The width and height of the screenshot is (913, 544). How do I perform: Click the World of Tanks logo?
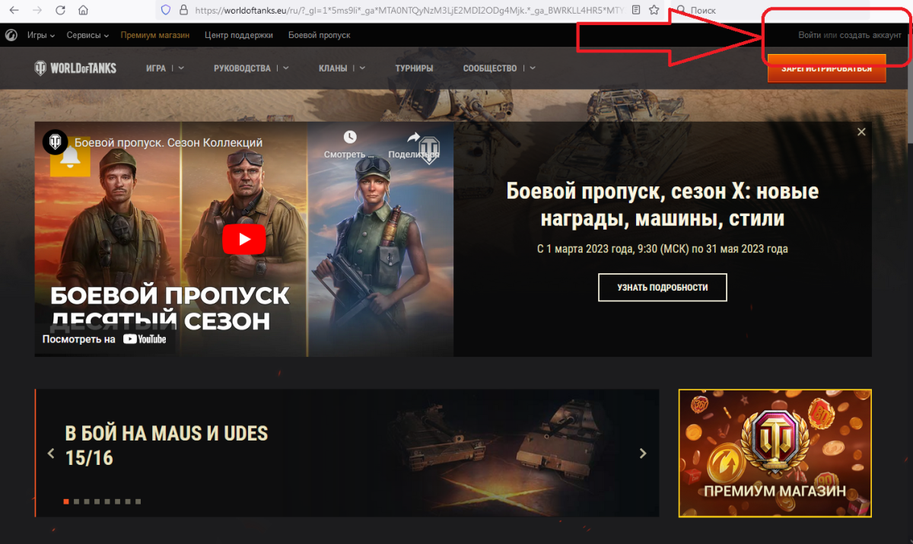[75, 68]
